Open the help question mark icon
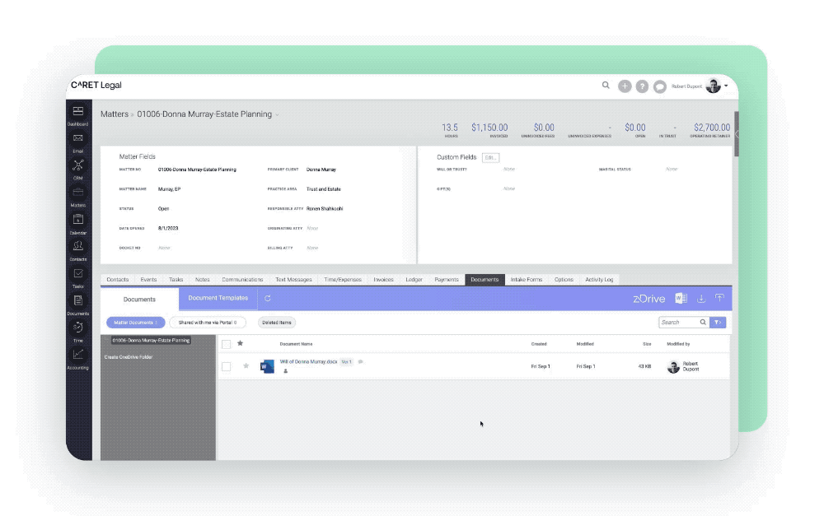Screen dimensions: 824x516 click(642, 86)
